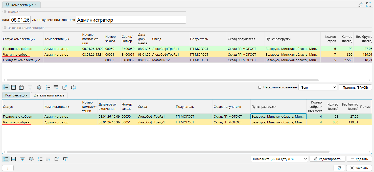Click the pencil edit icon at top right

click(361, 5)
